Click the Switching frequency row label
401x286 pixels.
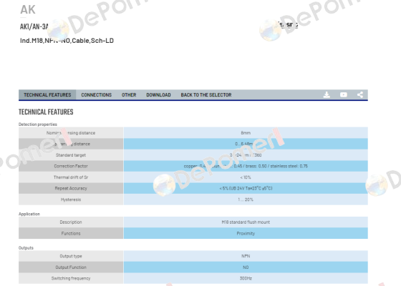pyautogui.click(x=71, y=278)
